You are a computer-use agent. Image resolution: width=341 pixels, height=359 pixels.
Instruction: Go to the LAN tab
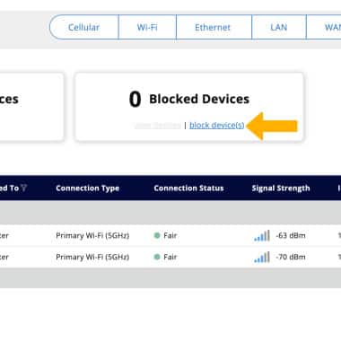click(x=279, y=27)
